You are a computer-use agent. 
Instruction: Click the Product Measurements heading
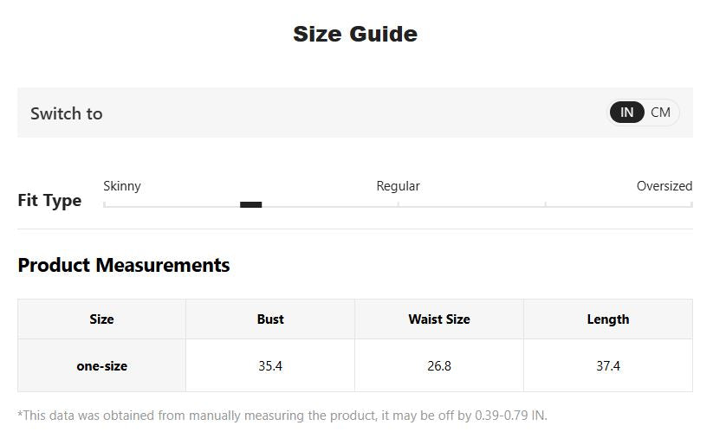pos(124,265)
